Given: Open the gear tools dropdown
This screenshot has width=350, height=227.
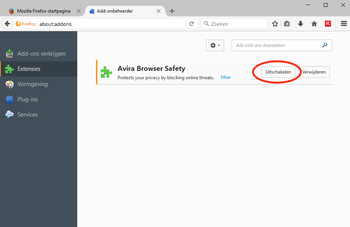Looking at the screenshot, I should pos(215,45).
